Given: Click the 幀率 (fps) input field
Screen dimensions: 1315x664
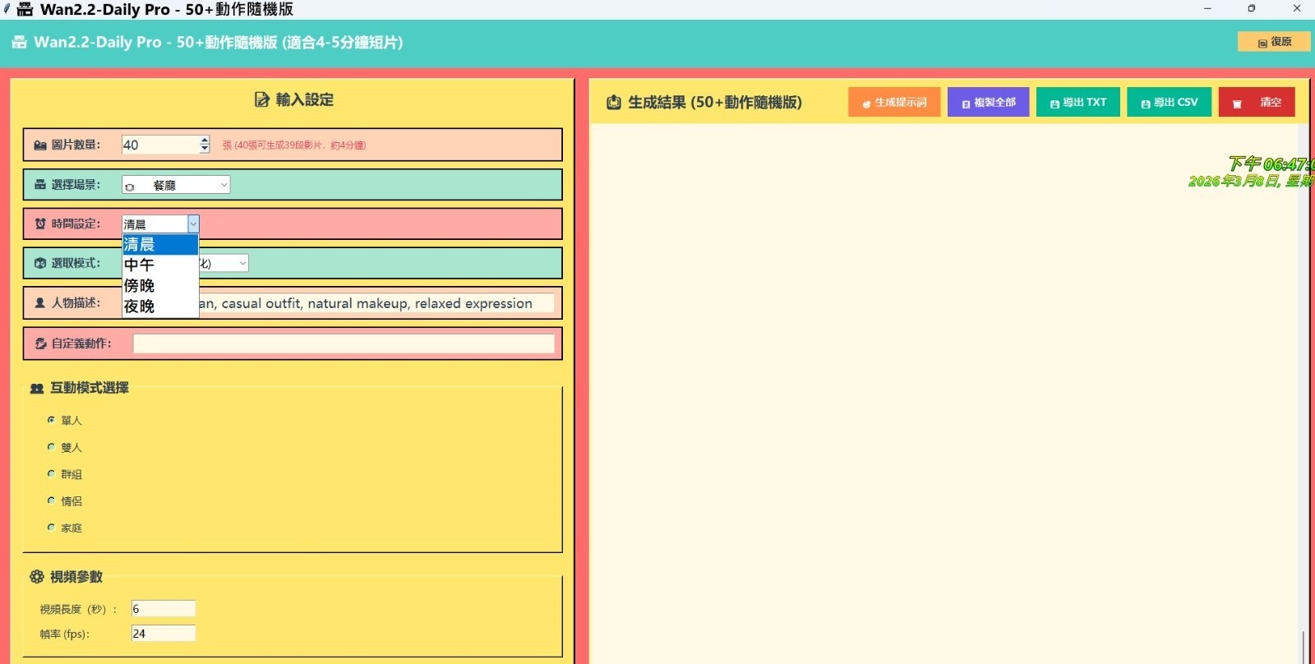Looking at the screenshot, I should pyautogui.click(x=164, y=634).
